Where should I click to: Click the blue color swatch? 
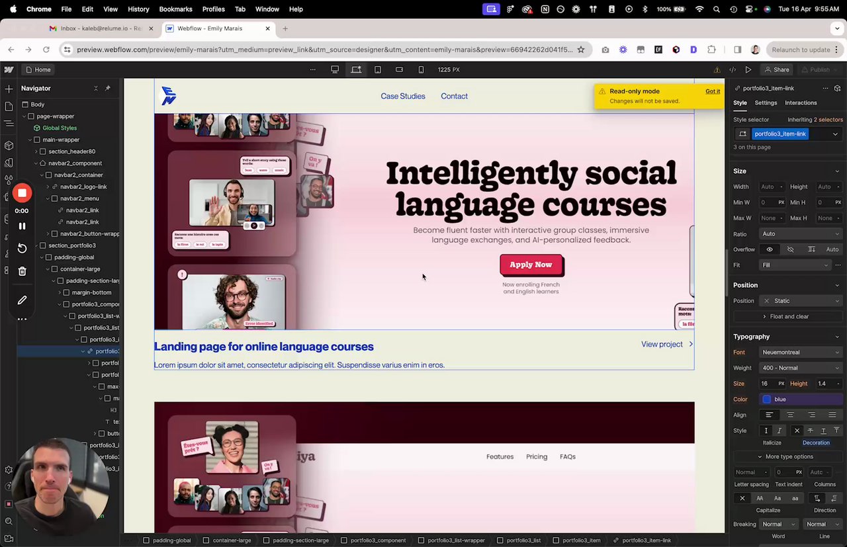766,400
